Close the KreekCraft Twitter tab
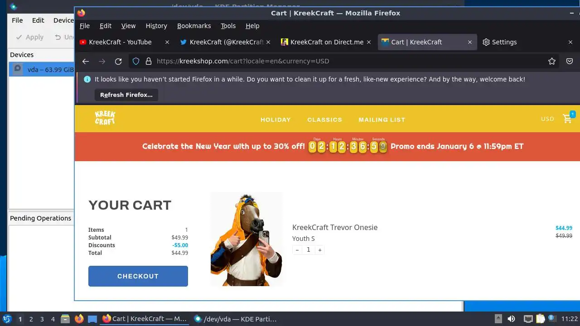The height and width of the screenshot is (326, 580). [x=268, y=42]
